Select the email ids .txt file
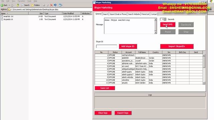This screenshot has width=214, height=120. pos(8,16)
